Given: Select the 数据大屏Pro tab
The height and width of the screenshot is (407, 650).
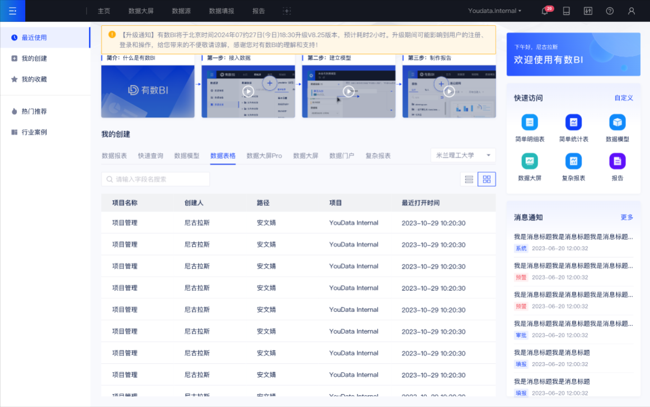Looking at the screenshot, I should [264, 156].
